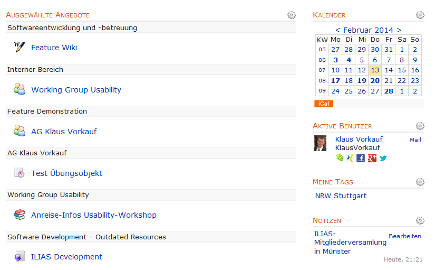Open Klaus Vorkauf's Xing profile icon
This screenshot has height=270, width=435.
pyautogui.click(x=350, y=158)
